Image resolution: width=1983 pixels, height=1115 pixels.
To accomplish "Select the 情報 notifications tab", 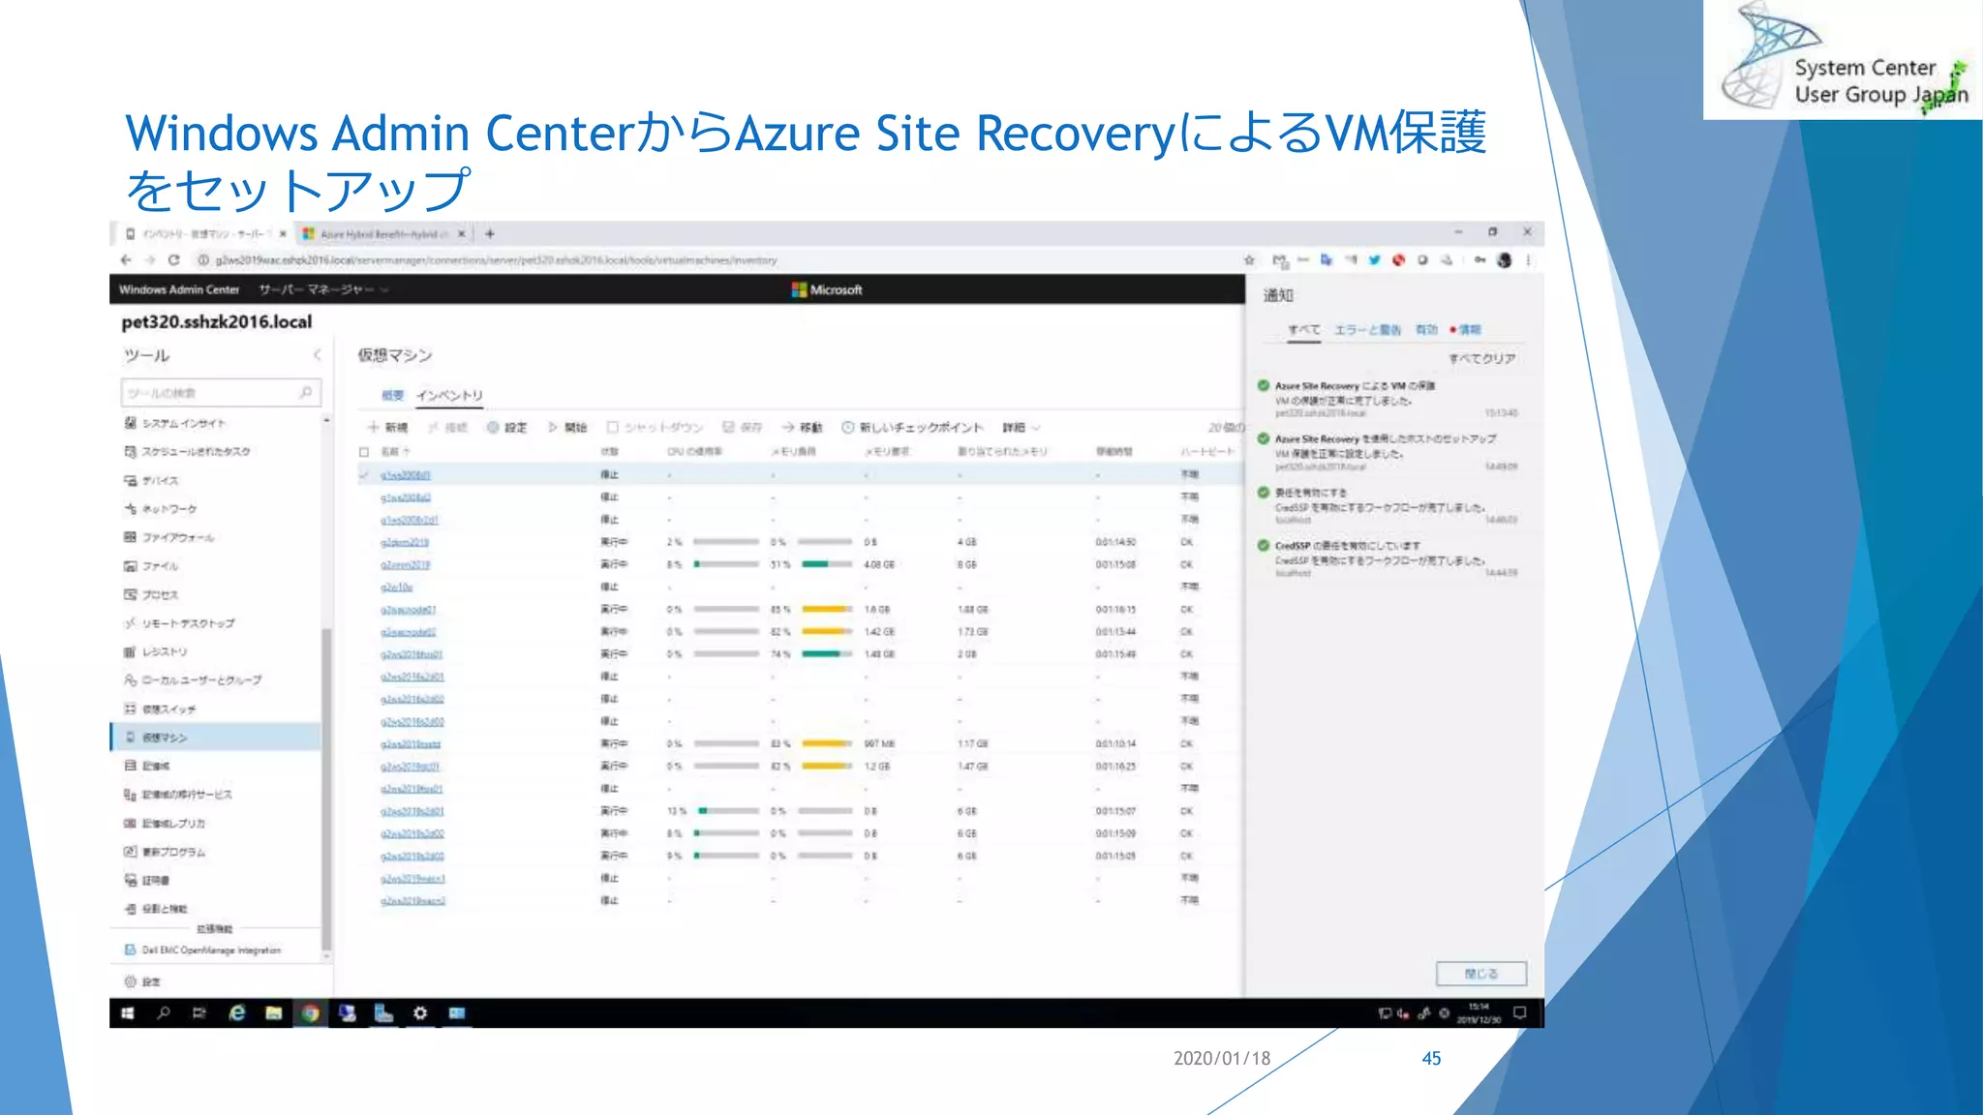I will [x=1466, y=329].
